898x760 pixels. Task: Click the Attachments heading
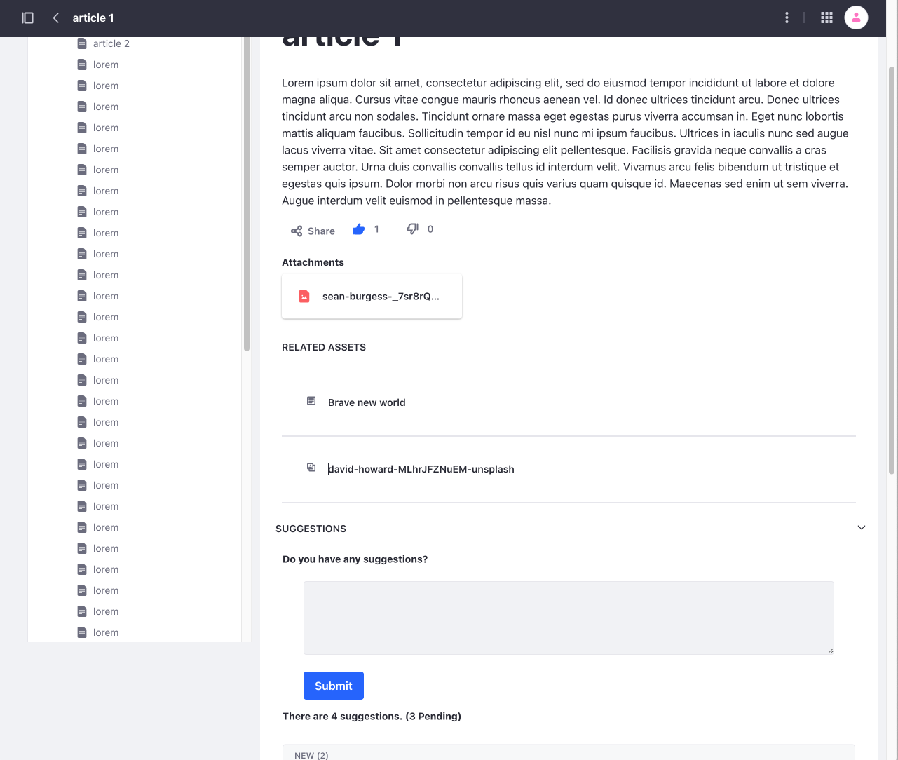click(x=313, y=262)
